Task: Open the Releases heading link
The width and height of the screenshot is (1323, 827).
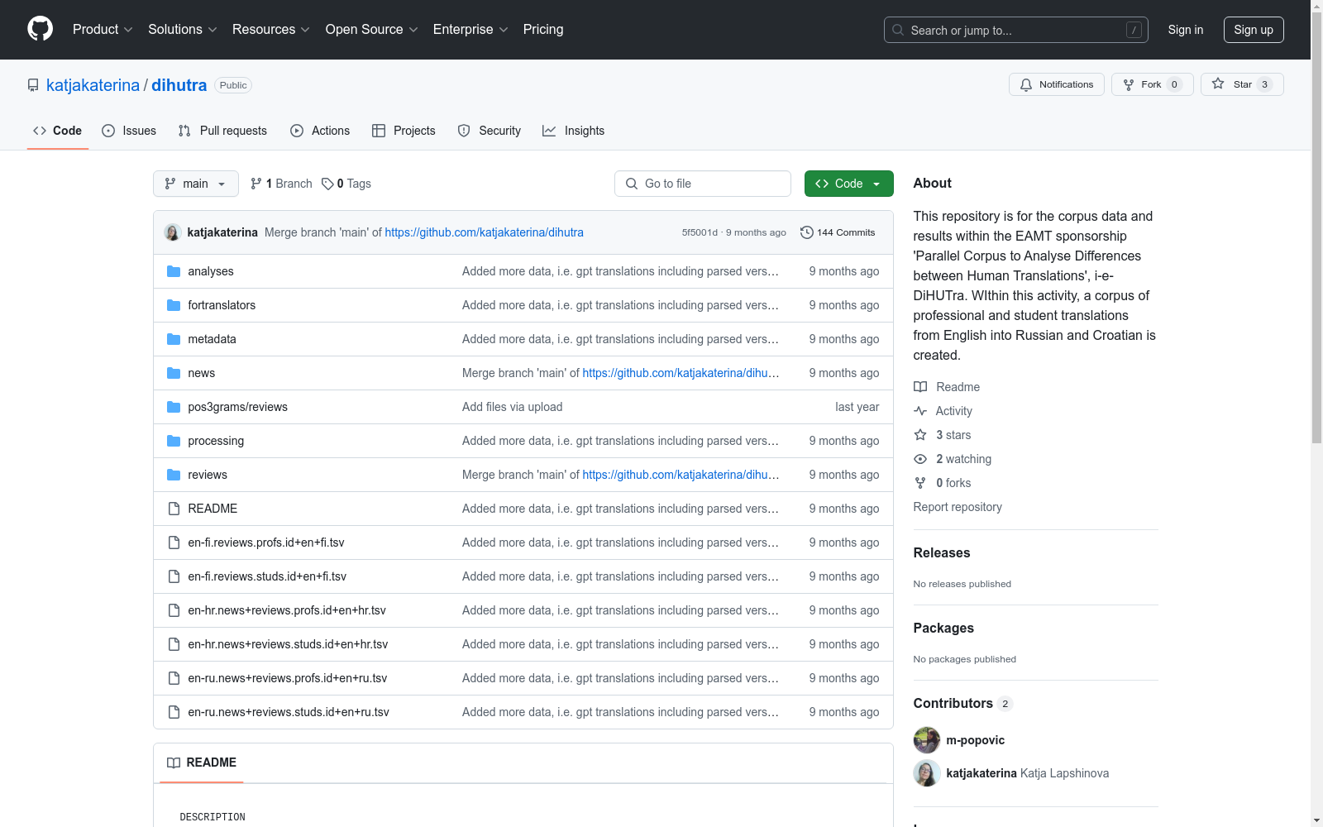Action: [942, 552]
